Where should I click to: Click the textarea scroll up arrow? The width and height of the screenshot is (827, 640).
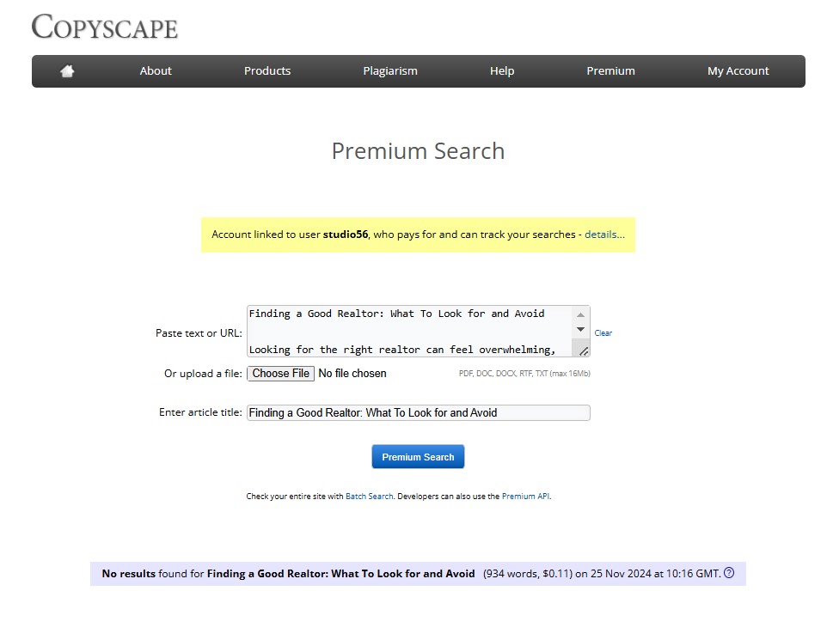pos(580,314)
